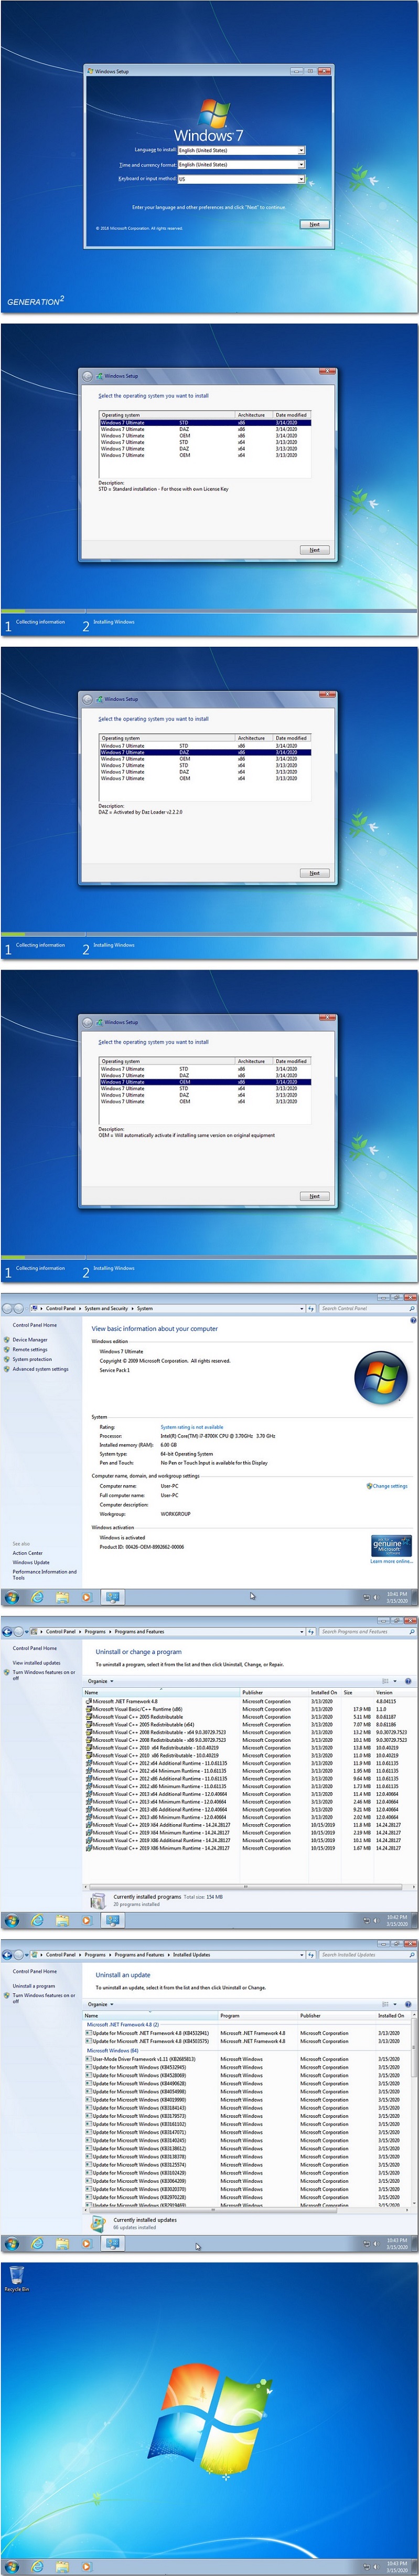Select the highlighted DAZ x86 Windows 7 Ultimate row
Image resolution: width=419 pixels, height=2576 pixels.
[205, 752]
